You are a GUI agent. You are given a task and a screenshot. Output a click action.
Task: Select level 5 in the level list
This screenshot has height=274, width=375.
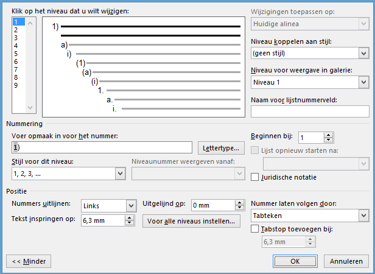click(x=16, y=54)
